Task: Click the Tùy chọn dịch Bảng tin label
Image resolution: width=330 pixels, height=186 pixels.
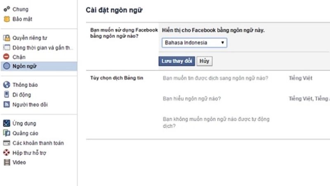Action: coord(117,78)
